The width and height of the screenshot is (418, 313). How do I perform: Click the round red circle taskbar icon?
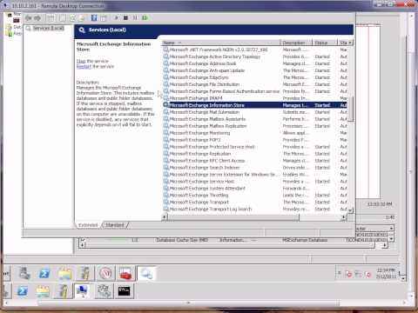coord(105,273)
